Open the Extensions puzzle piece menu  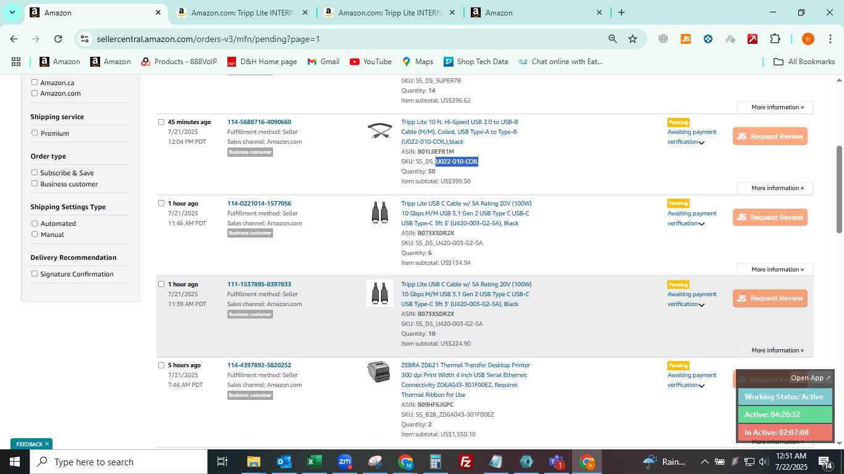[775, 39]
